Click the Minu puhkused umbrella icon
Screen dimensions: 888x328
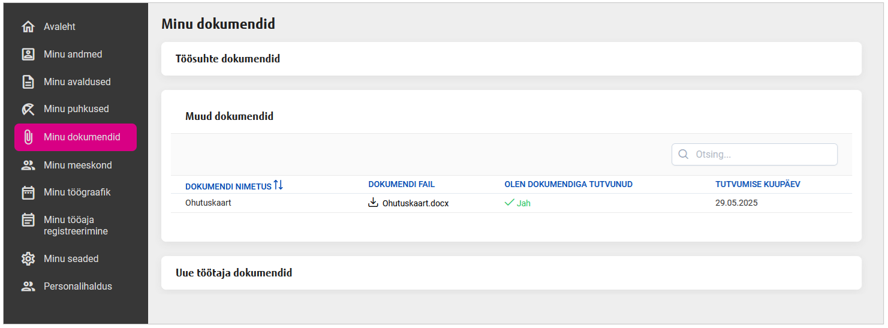point(28,109)
